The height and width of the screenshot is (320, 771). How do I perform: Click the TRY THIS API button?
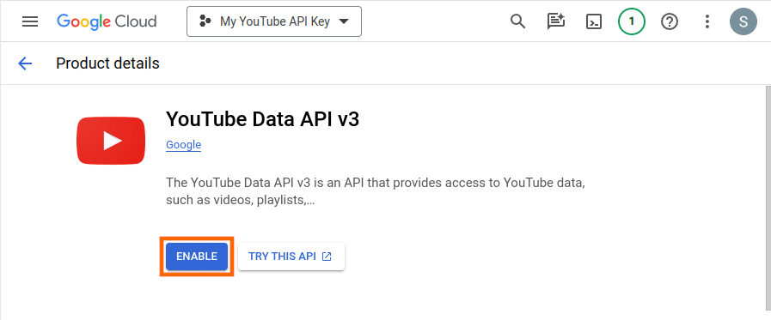(x=291, y=257)
